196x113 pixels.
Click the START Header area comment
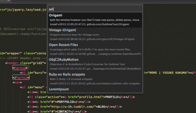tap(23, 58)
